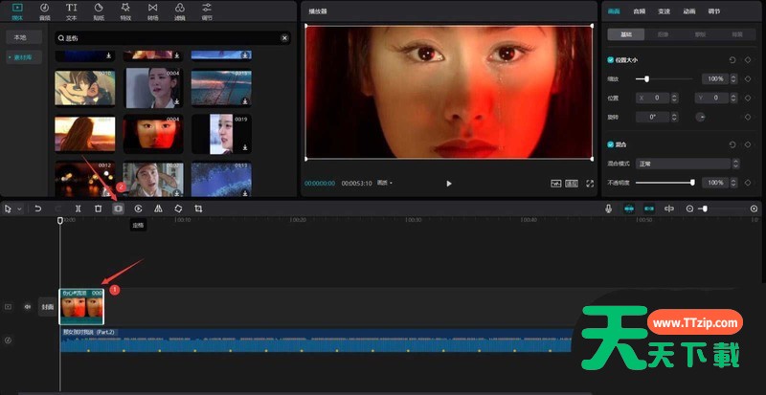Switch to the 动画 animation tab
The image size is (766, 395).
pos(689,11)
